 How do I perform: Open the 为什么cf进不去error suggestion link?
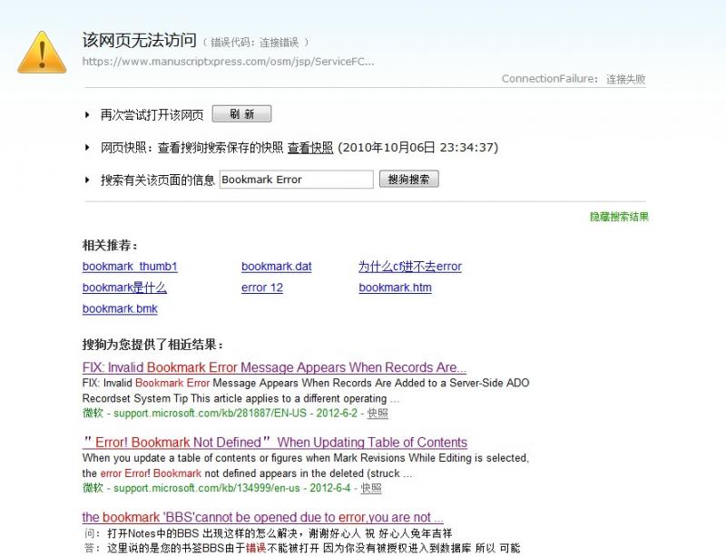click(x=410, y=267)
